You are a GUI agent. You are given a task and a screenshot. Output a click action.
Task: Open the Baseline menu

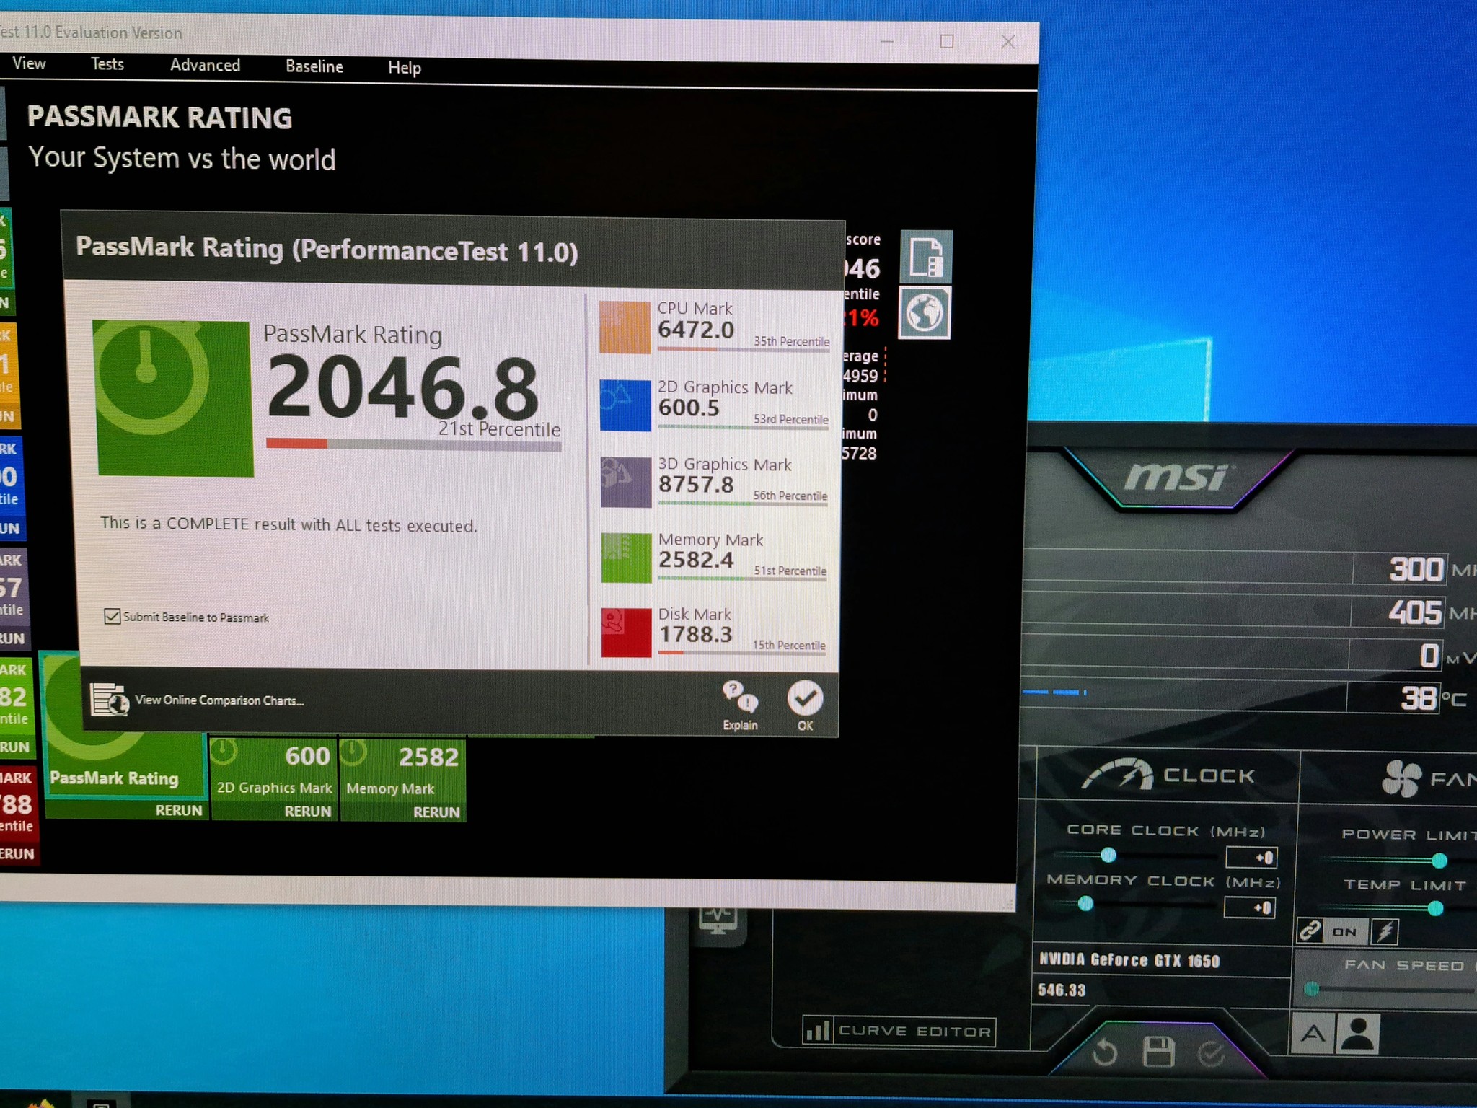click(314, 66)
